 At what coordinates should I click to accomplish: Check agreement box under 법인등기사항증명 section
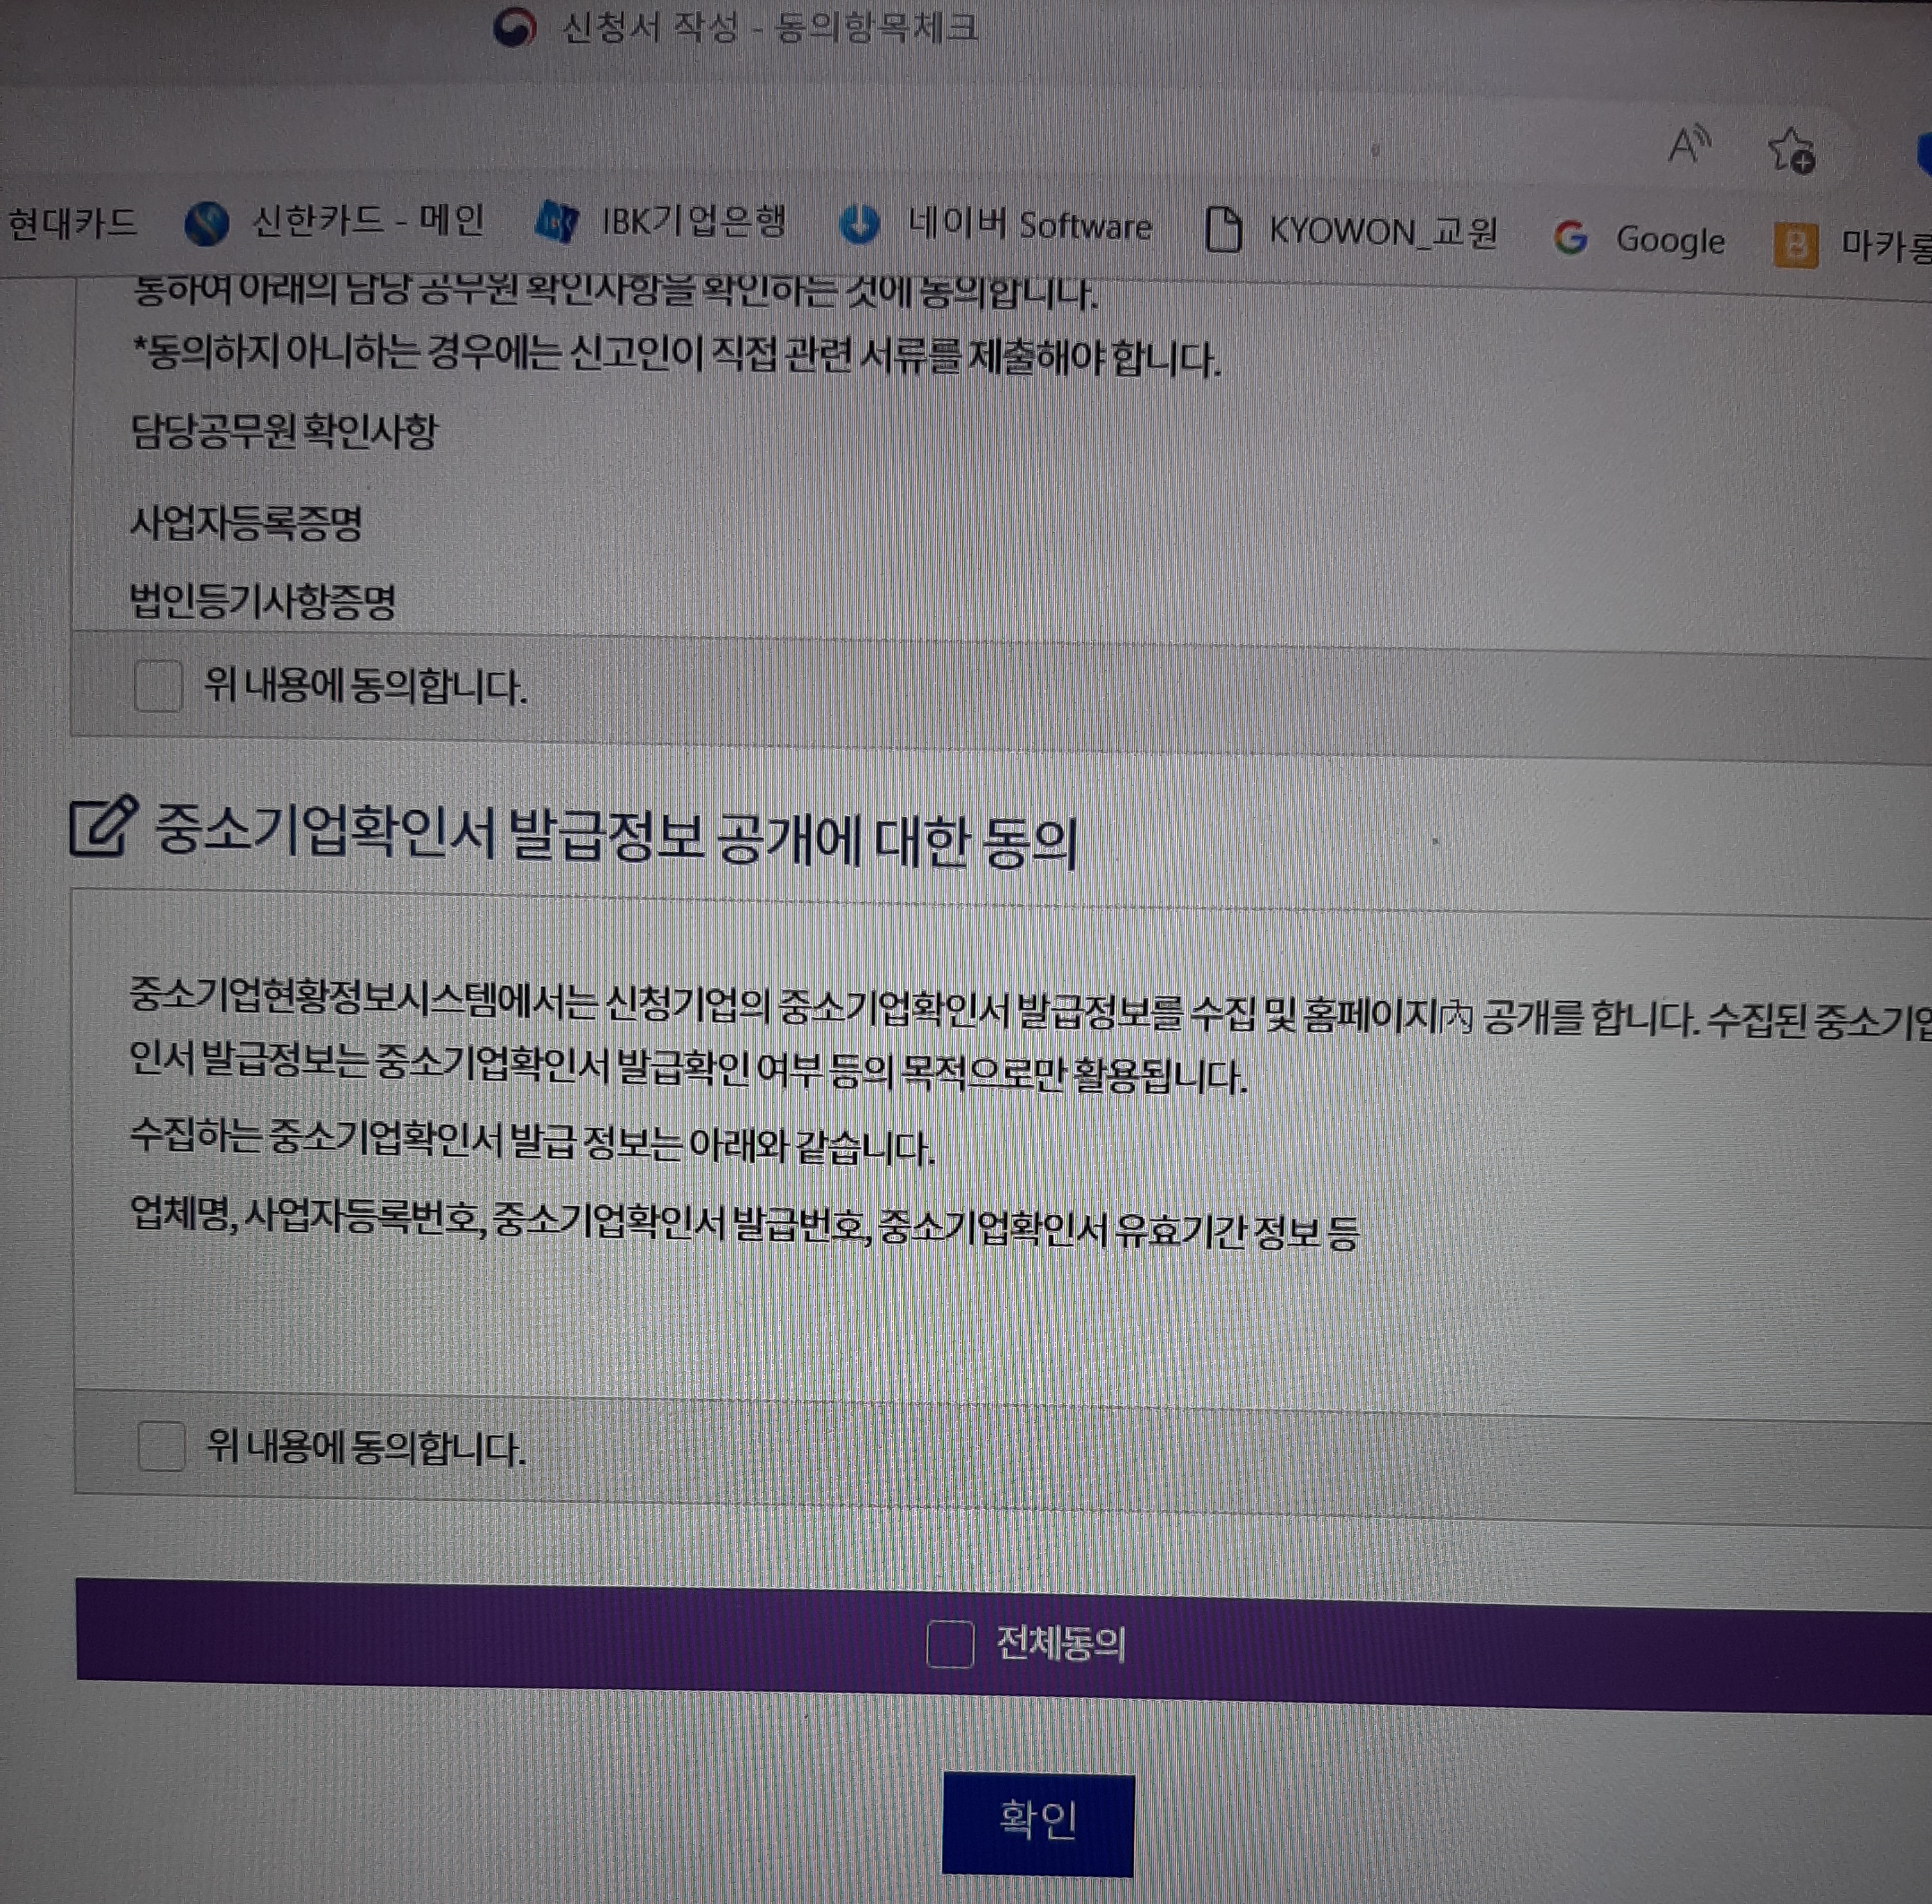(x=158, y=686)
